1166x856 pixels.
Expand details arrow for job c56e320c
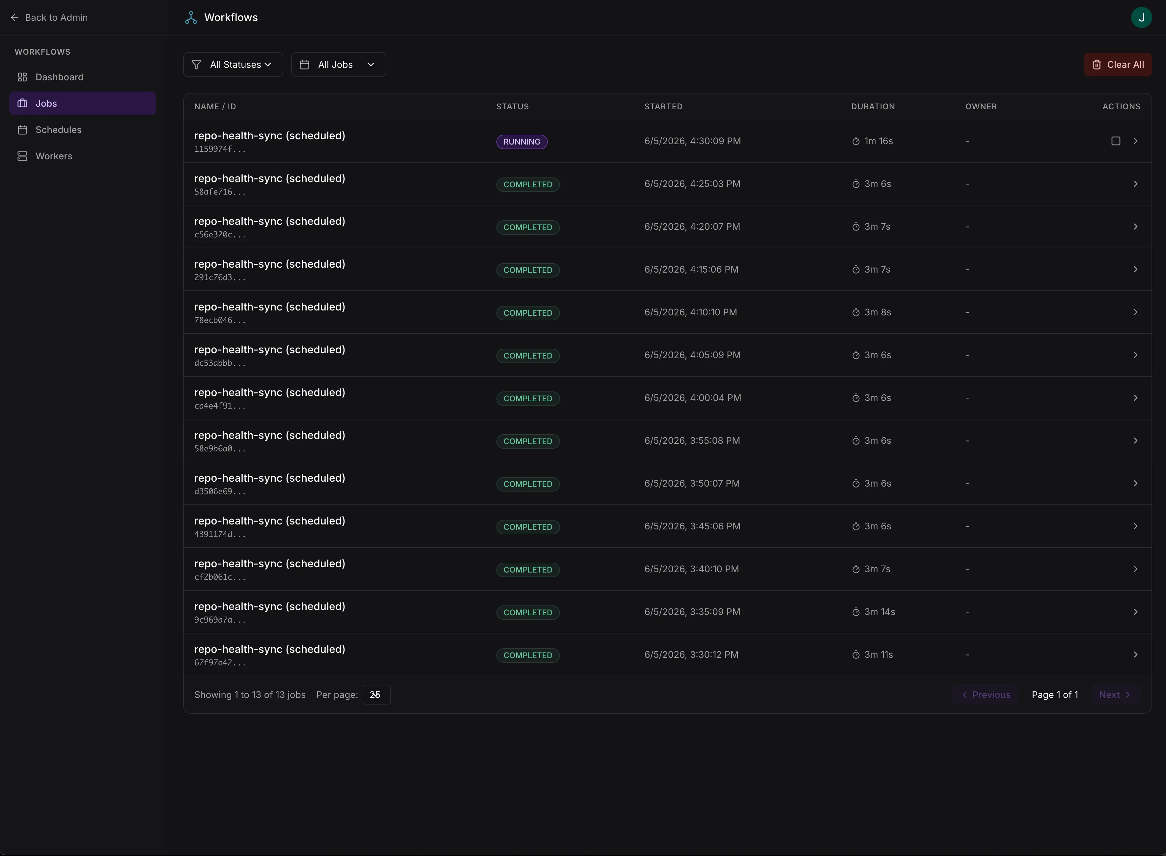1135,227
